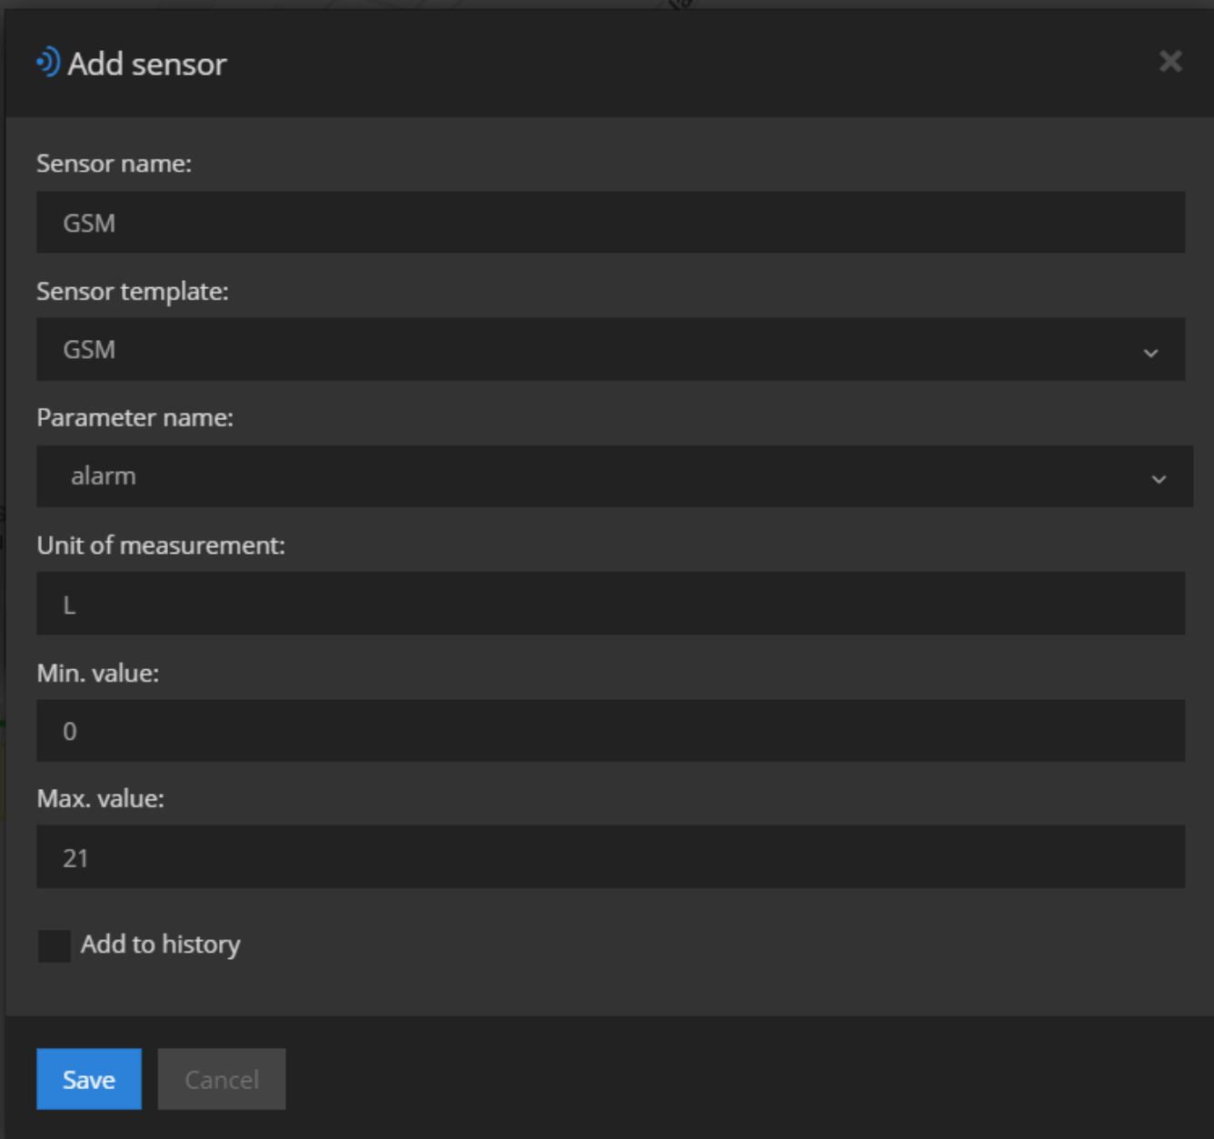Image resolution: width=1214 pixels, height=1139 pixels.
Task: Click the Max. value: label
Action: pyautogui.click(x=101, y=798)
